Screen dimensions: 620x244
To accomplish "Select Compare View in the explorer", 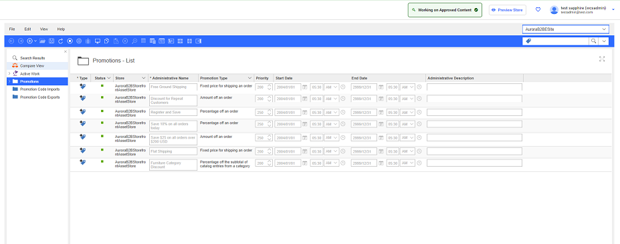I will (32, 66).
